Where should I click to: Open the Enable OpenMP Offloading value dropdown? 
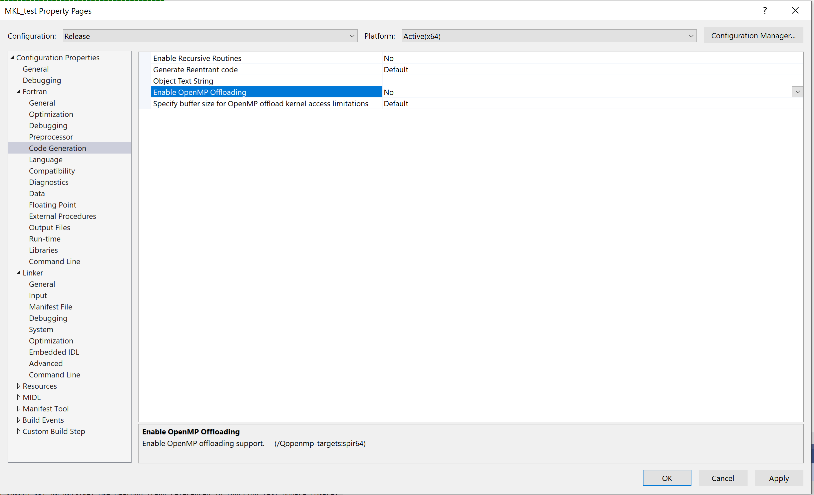(x=798, y=92)
